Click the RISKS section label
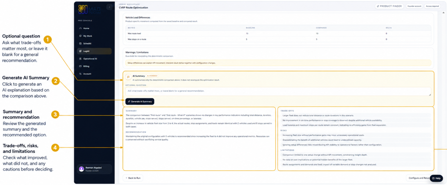447x185 pixels. 284,131
